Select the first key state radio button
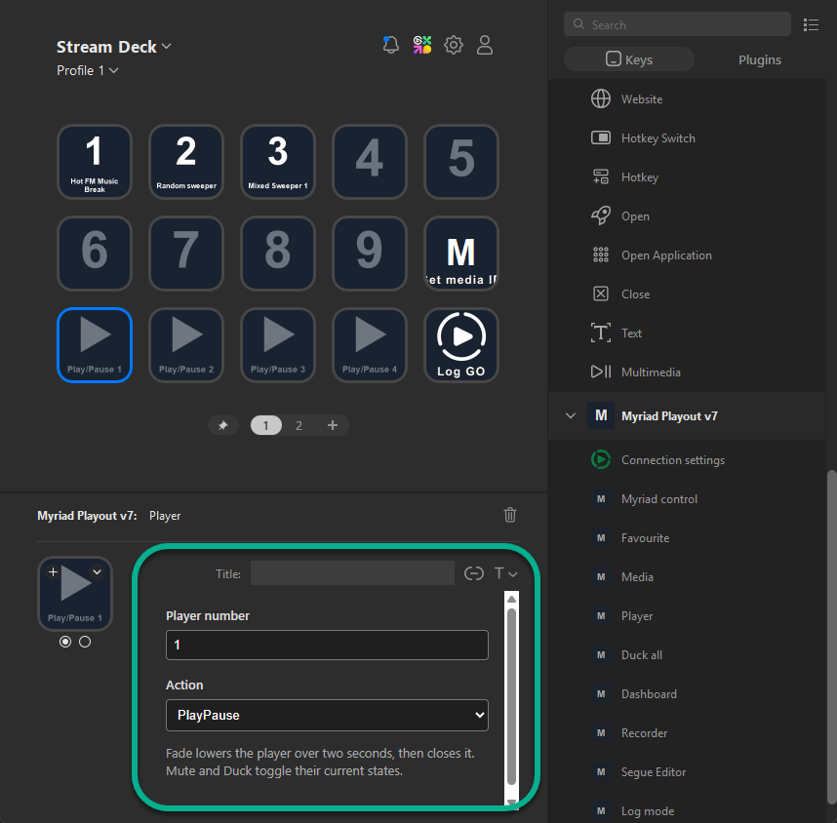The height and width of the screenshot is (823, 837). (65, 642)
